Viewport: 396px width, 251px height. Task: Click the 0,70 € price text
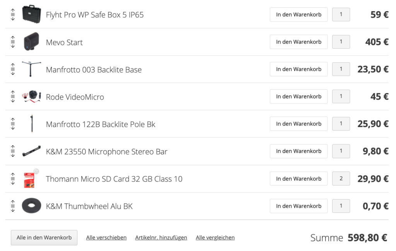coord(376,206)
